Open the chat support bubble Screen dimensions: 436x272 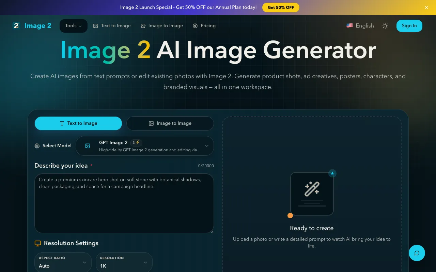[x=417, y=253]
